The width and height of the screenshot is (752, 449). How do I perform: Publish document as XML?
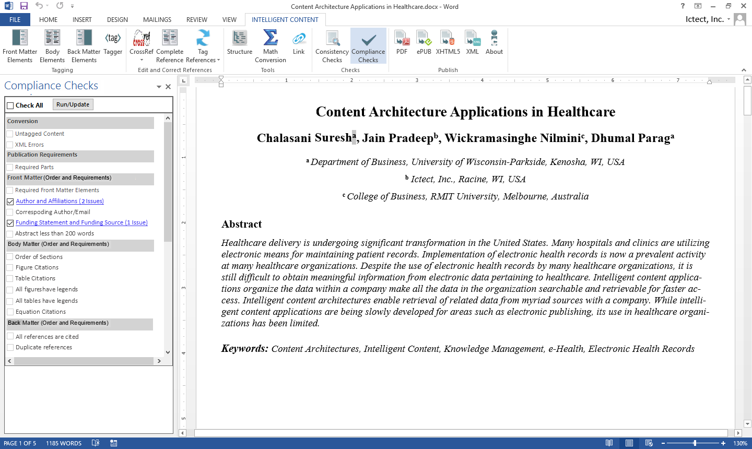473,42
